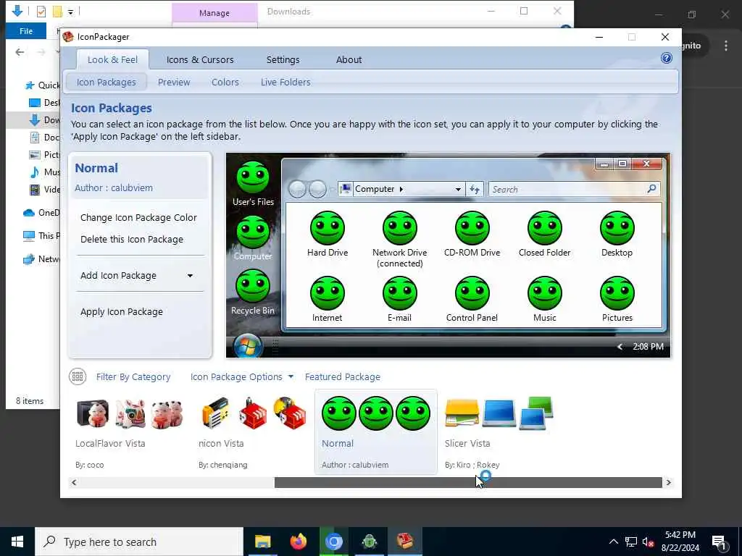This screenshot has height=556, width=742.
Task: Click the Computer smiley icon on preview desktop
Action: click(253, 232)
